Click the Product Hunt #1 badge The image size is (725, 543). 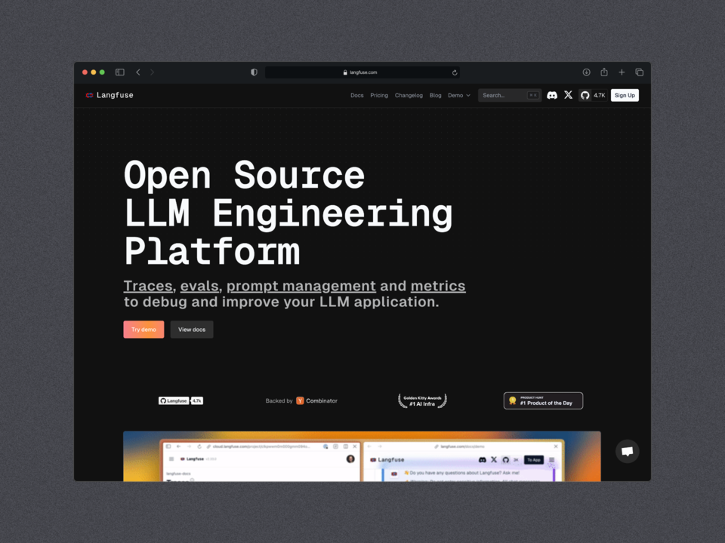(x=543, y=400)
